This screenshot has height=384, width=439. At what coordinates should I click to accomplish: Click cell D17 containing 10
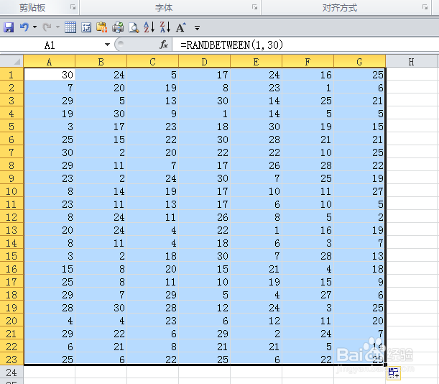[204, 282]
